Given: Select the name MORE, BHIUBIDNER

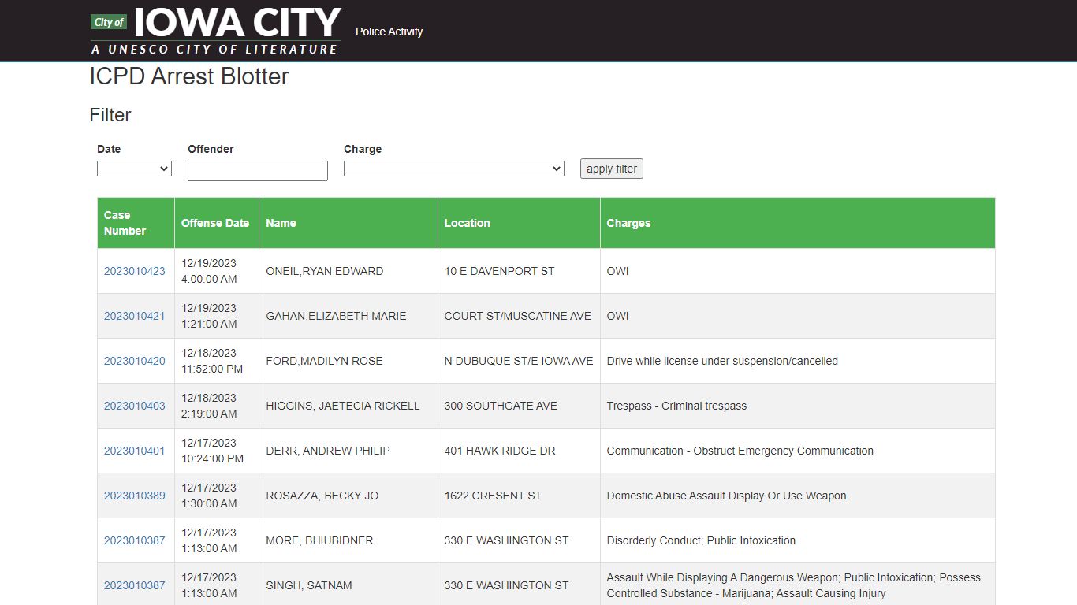Looking at the screenshot, I should pos(319,540).
